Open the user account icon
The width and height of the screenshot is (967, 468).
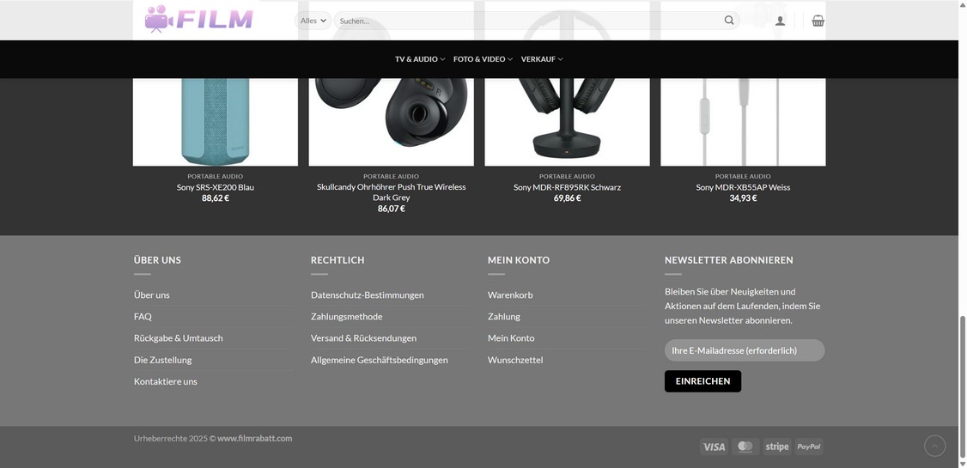[780, 21]
